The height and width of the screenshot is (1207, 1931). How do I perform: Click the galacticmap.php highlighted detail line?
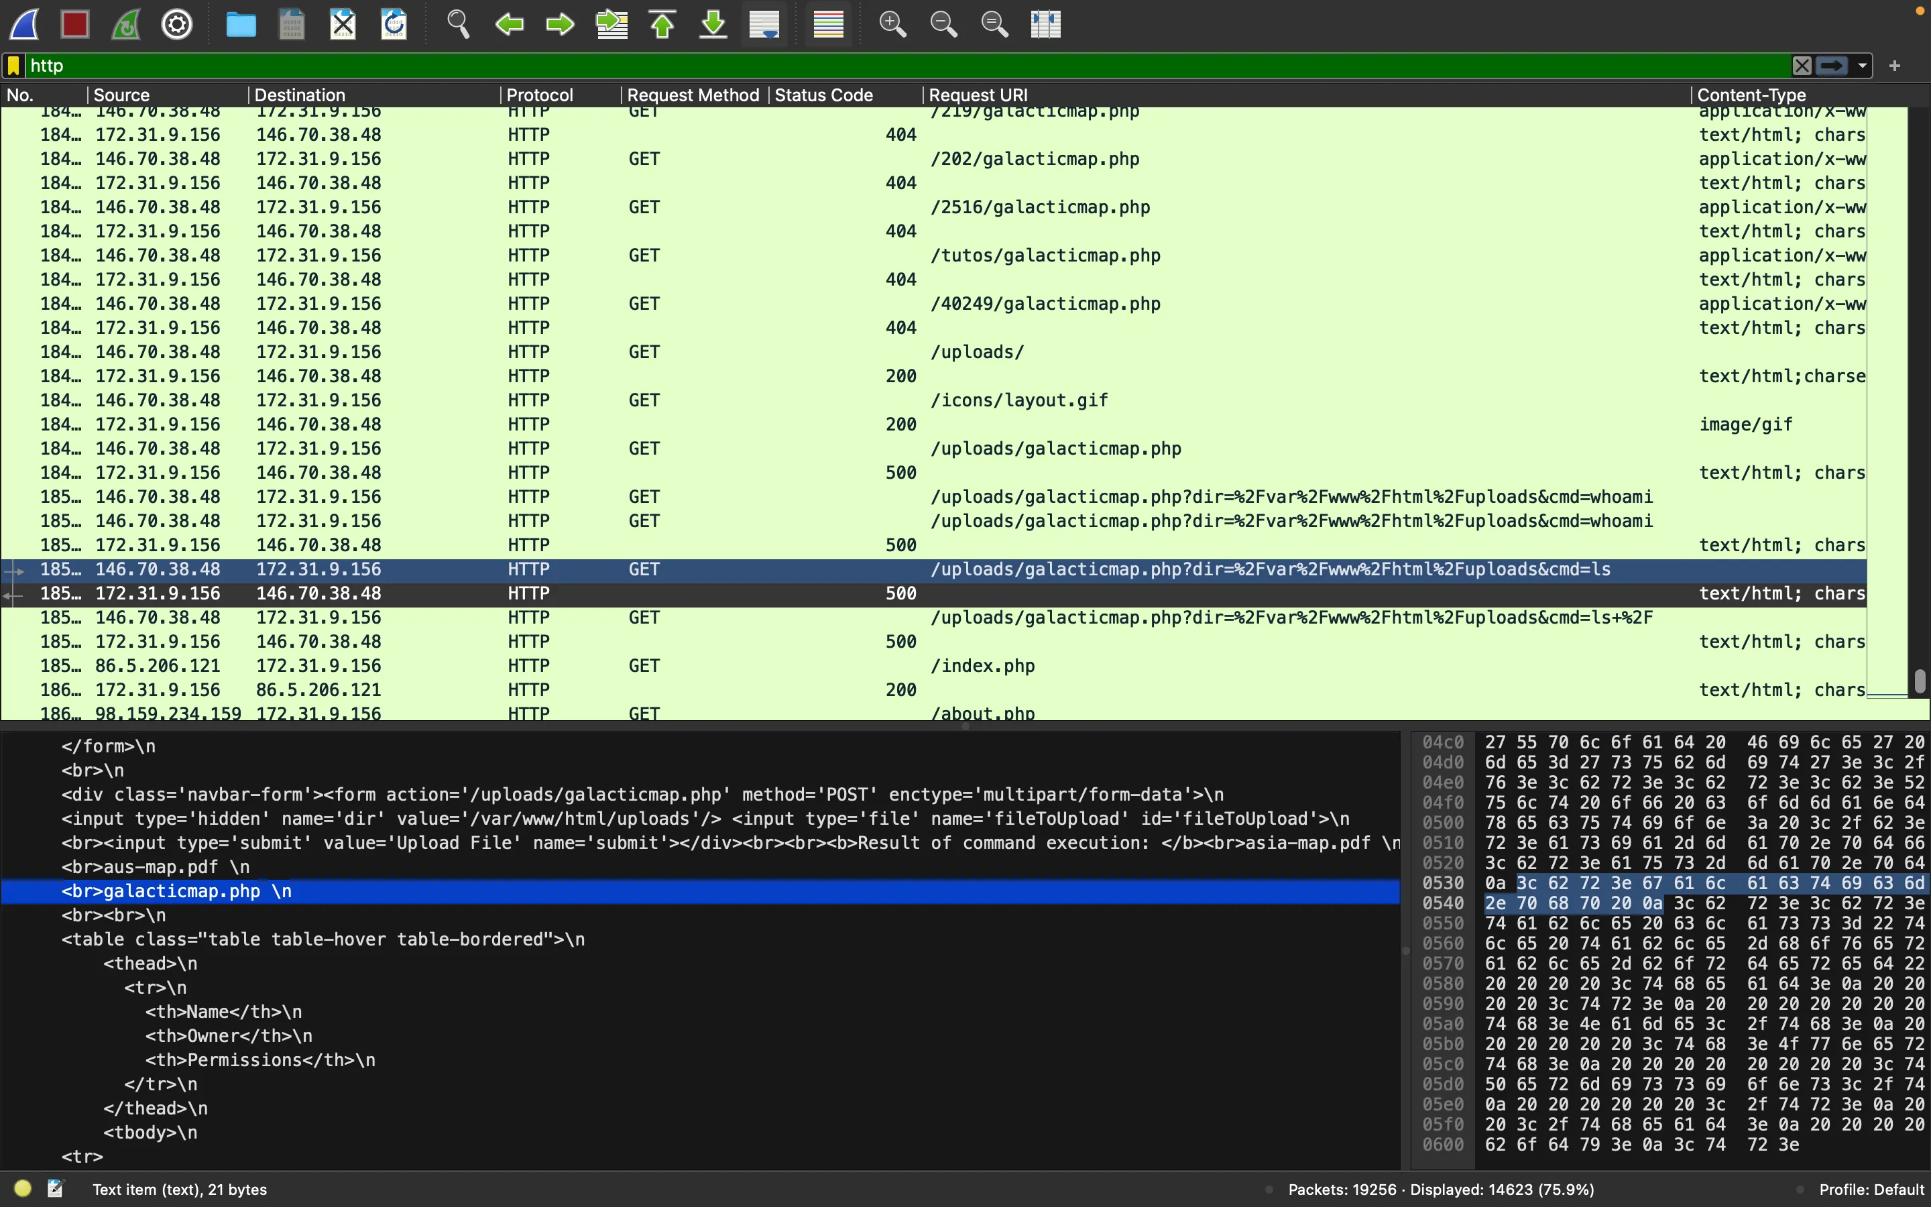(x=700, y=891)
